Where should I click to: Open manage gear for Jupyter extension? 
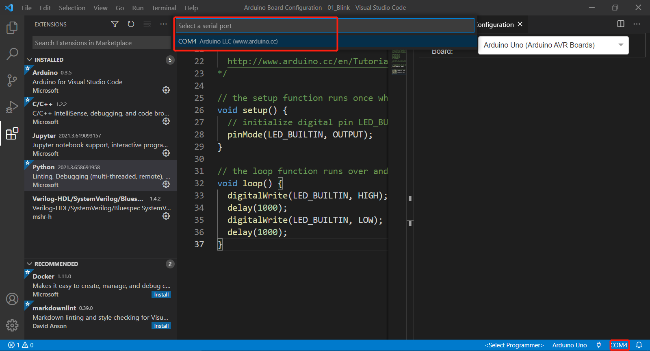coord(166,153)
